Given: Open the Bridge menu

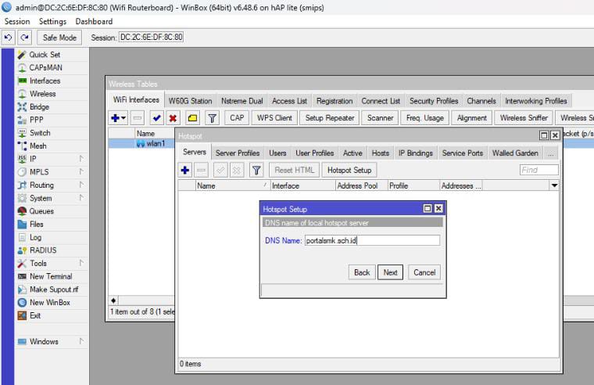Looking at the screenshot, I should click(x=39, y=107).
